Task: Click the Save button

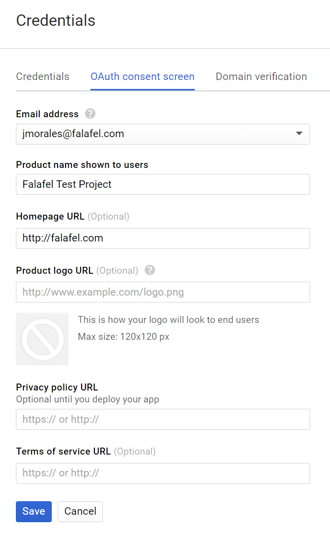Action: pos(33,511)
